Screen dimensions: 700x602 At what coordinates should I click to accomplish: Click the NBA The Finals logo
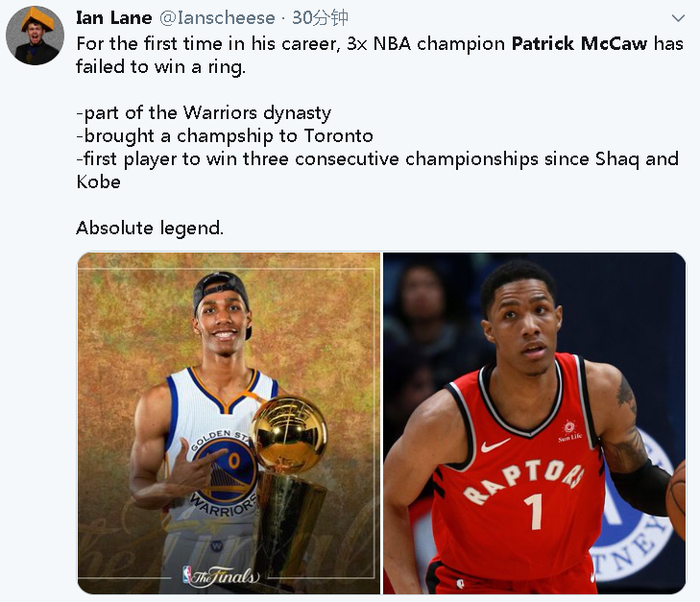[221, 576]
